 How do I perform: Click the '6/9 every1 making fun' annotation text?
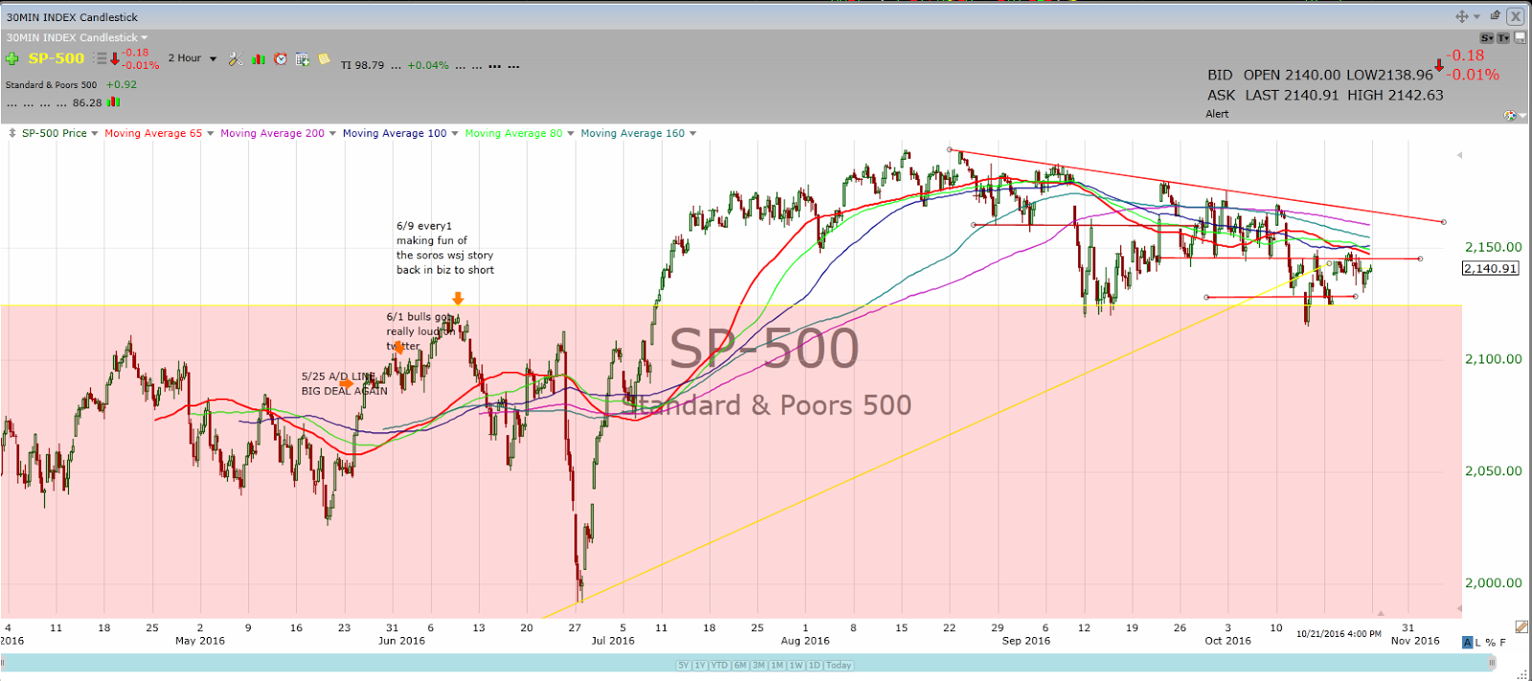tap(445, 249)
